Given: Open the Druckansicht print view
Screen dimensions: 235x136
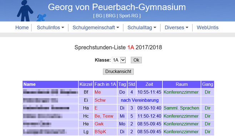Looking at the screenshot, I should click(x=118, y=72).
